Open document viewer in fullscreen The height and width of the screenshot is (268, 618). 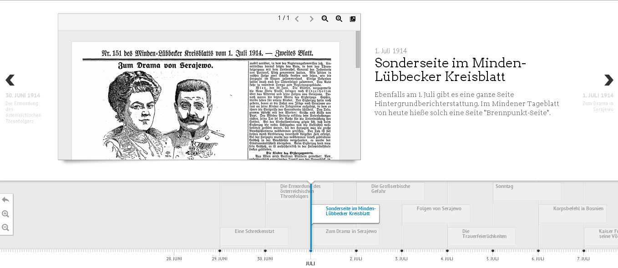tap(353, 19)
